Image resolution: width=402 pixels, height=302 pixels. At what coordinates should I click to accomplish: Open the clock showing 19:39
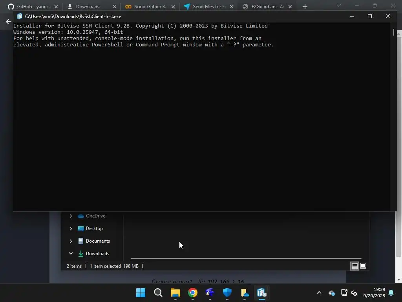[x=374, y=293]
